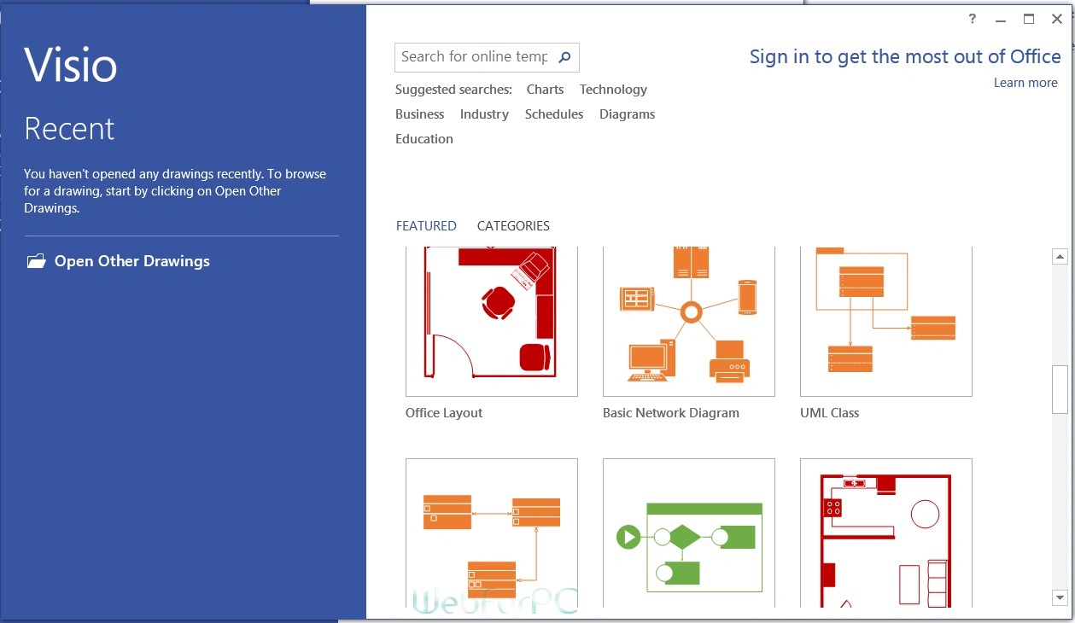This screenshot has height=623, width=1075.
Task: Pick the red floor plan template
Action: (x=885, y=536)
